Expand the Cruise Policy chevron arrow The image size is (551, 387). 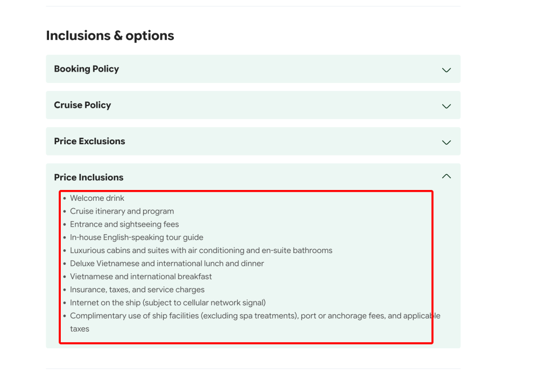(446, 106)
